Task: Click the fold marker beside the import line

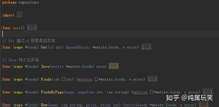Action: (x=1, y=15)
